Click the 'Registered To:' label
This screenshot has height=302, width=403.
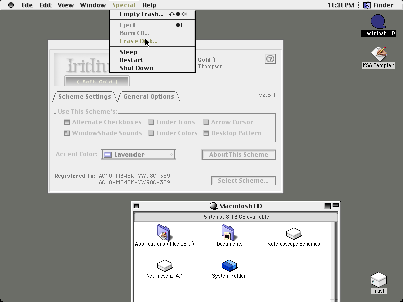click(x=75, y=176)
